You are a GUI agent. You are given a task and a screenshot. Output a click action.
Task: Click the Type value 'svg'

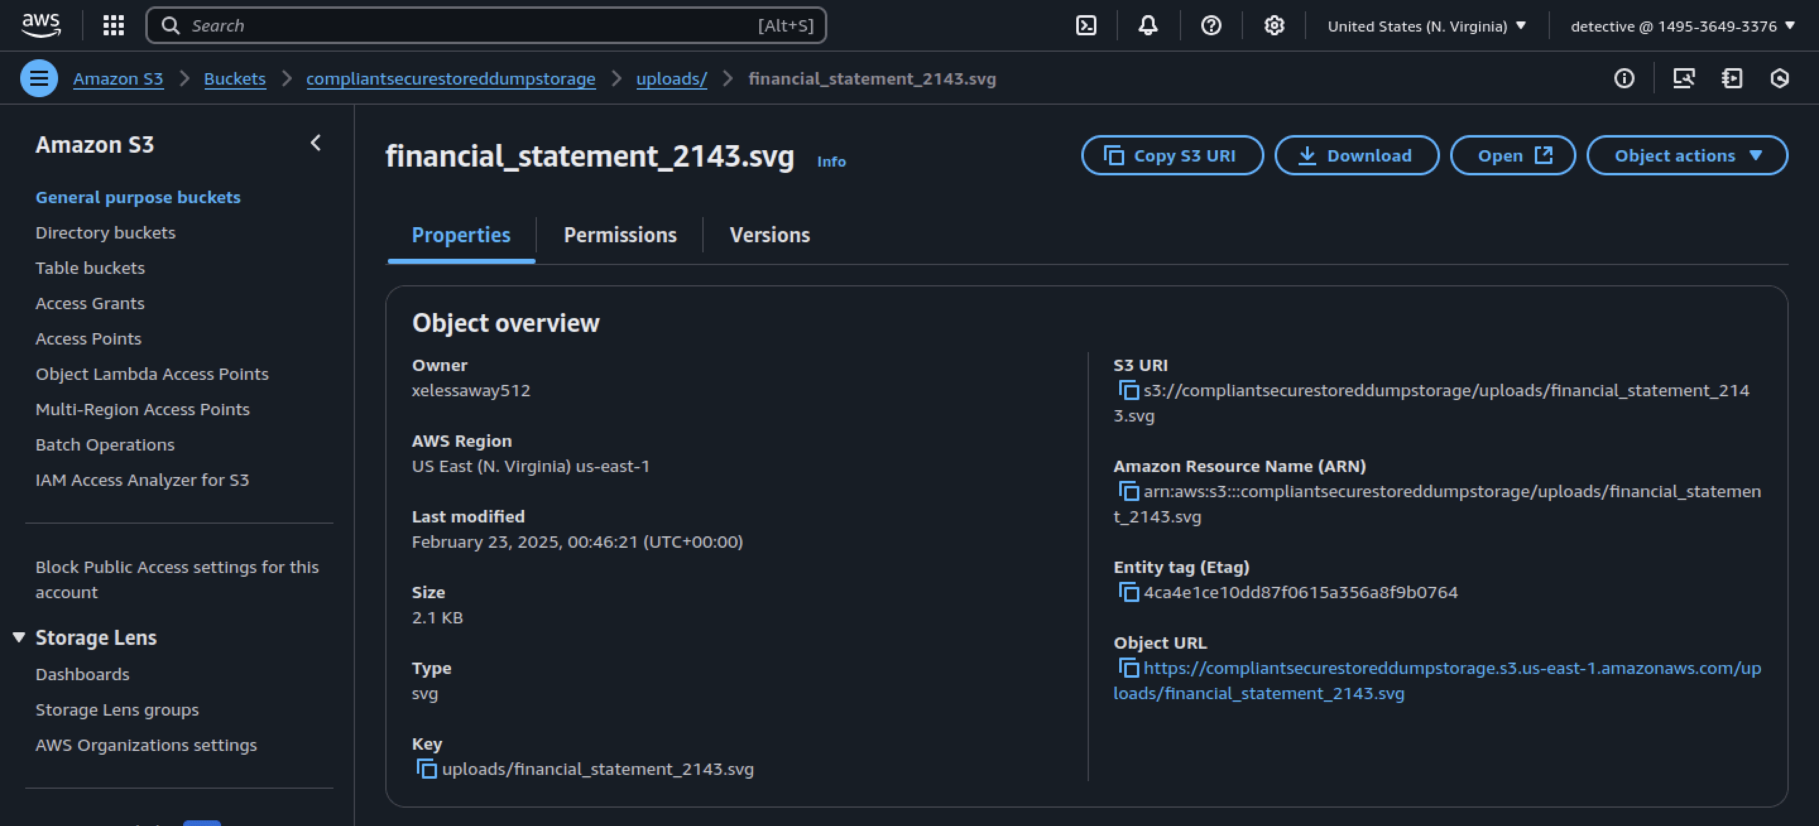(424, 693)
